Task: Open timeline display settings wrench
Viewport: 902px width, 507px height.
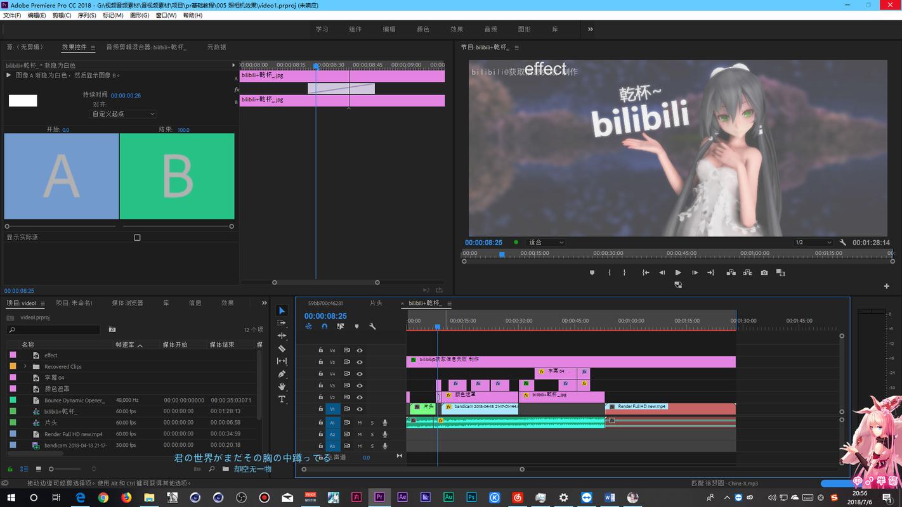Action: pyautogui.click(x=372, y=326)
